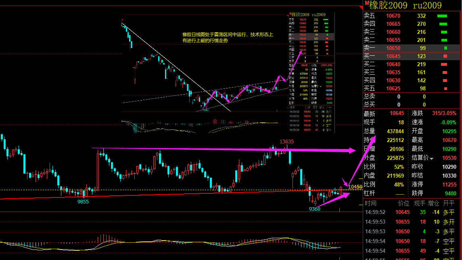Click the 13635 high price label on chart
The image size is (462, 260).
click(287, 141)
